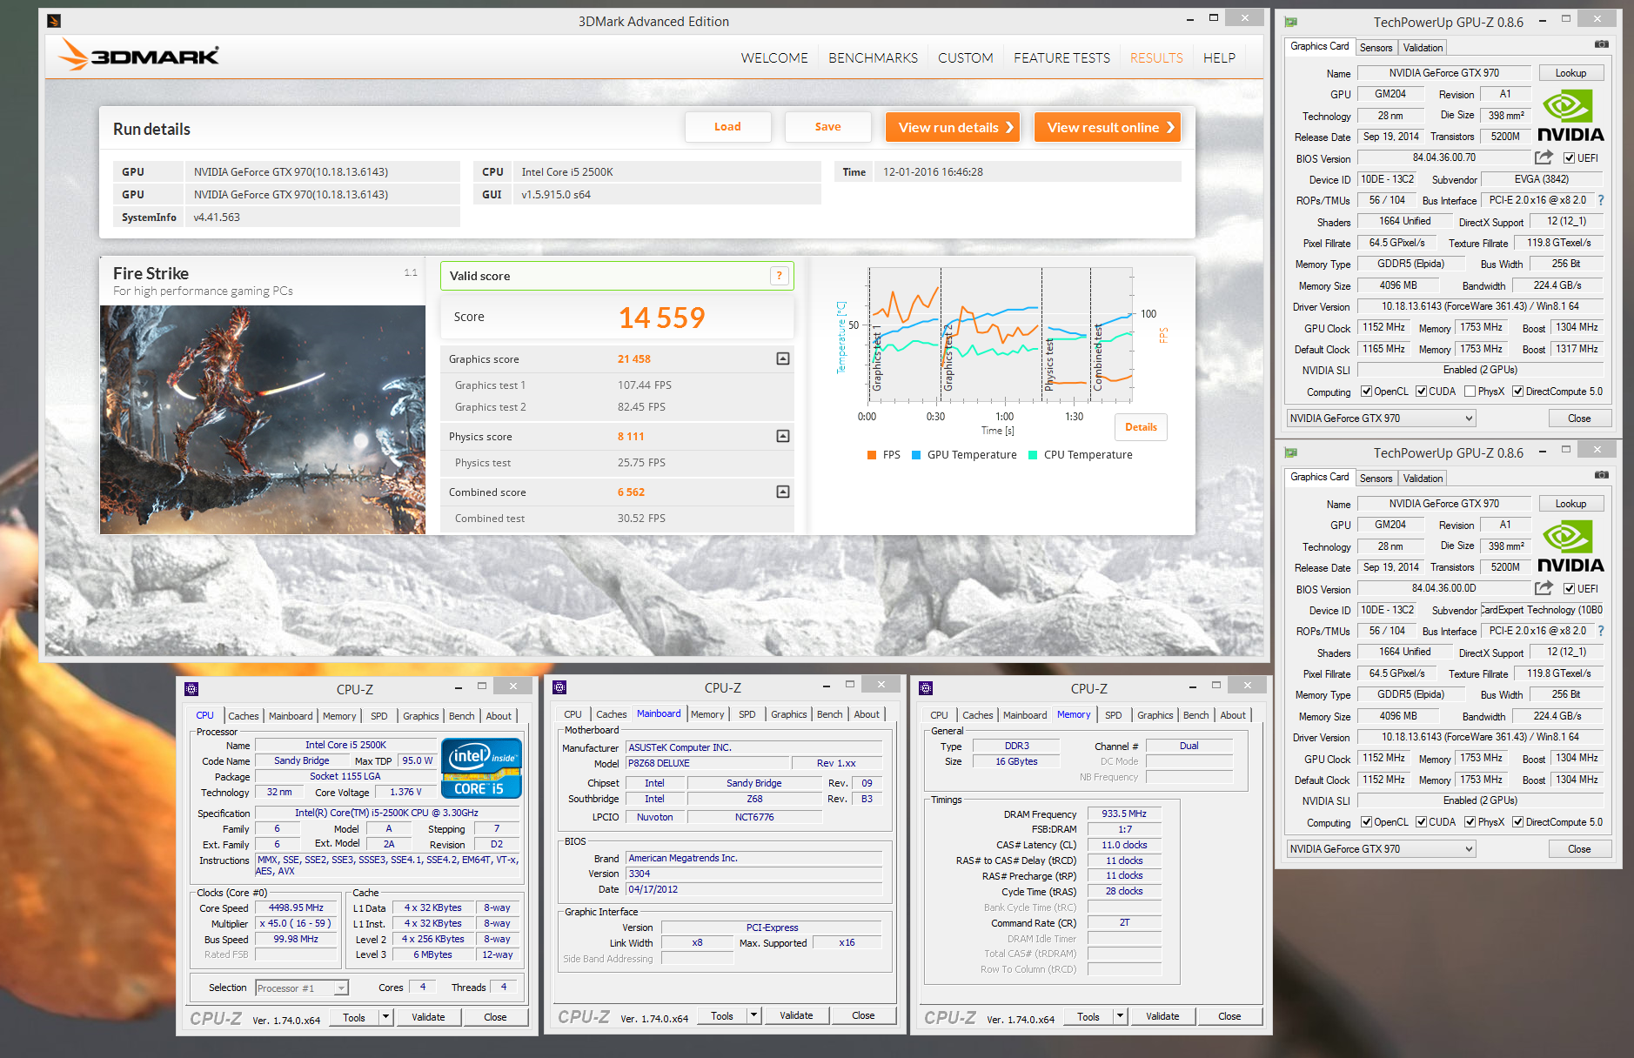Image resolution: width=1634 pixels, height=1058 pixels.
Task: Click the GPU-Z title bar icon of the upper window
Action: 1291,22
